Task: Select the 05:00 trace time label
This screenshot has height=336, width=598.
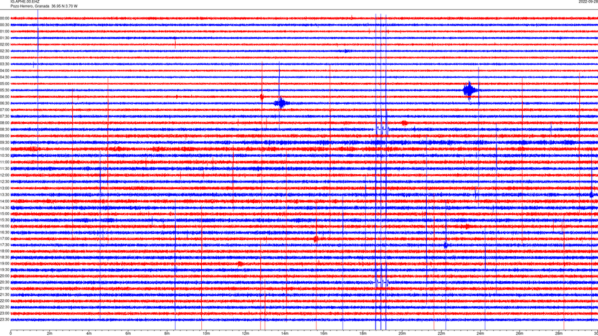Action: 4,83
